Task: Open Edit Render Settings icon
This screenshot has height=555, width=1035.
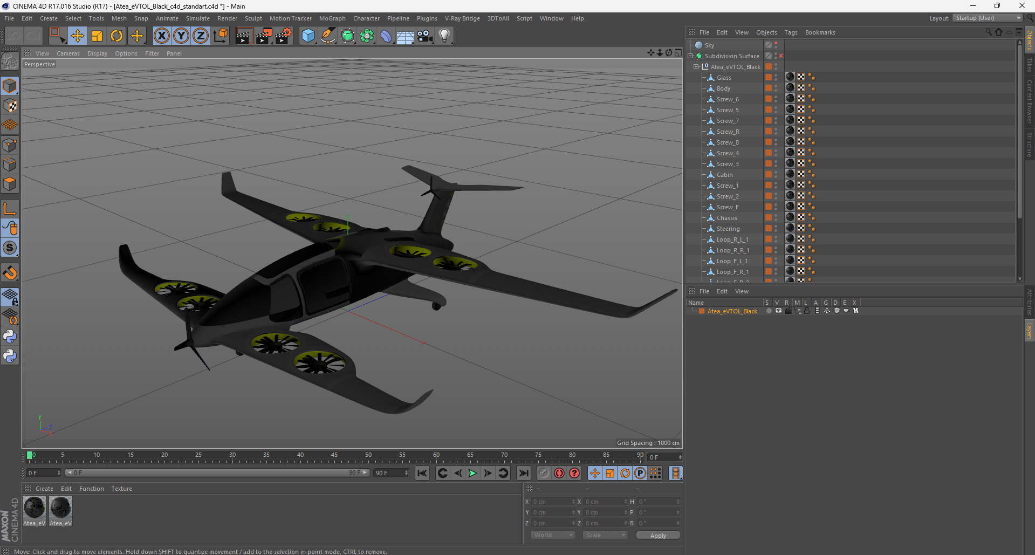Action: coord(284,36)
